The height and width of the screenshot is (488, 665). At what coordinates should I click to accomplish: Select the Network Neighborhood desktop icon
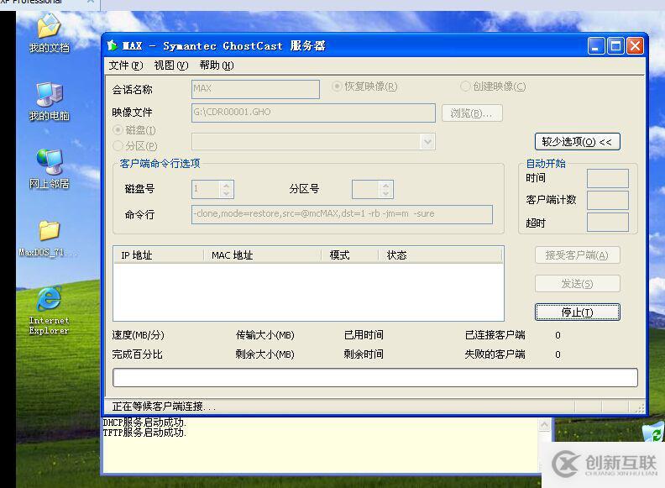click(x=49, y=169)
